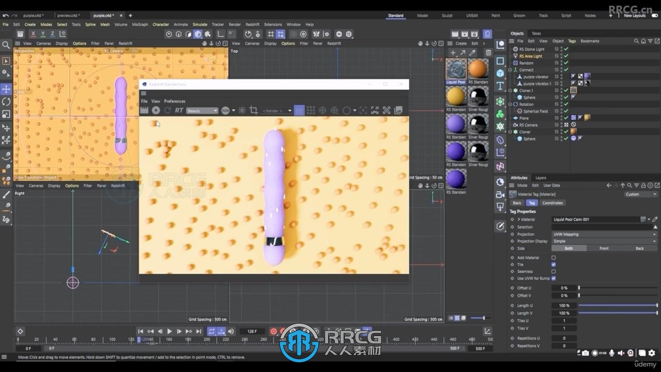Click the Offset U slider
The width and height of the screenshot is (661, 372).
[x=618, y=288]
